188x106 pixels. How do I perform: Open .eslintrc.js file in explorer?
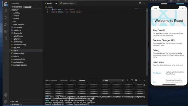point(17,30)
